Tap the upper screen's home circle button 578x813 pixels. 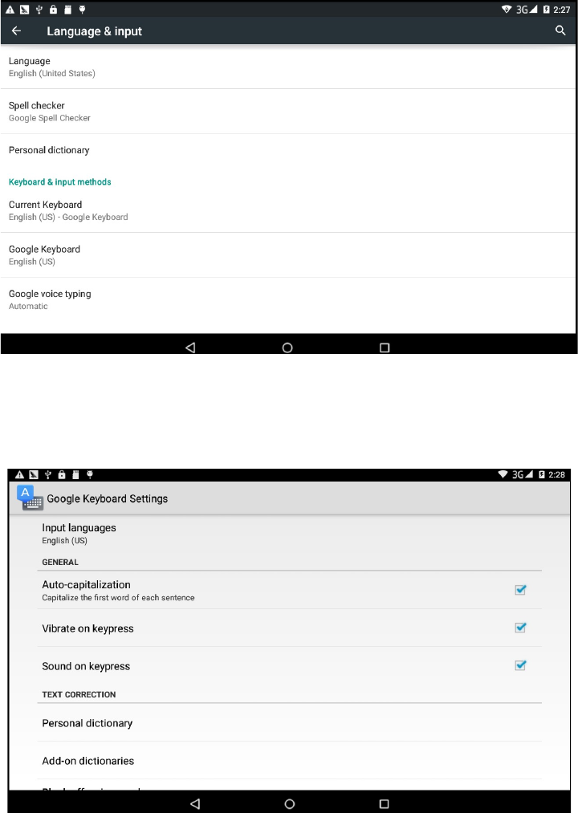[287, 348]
